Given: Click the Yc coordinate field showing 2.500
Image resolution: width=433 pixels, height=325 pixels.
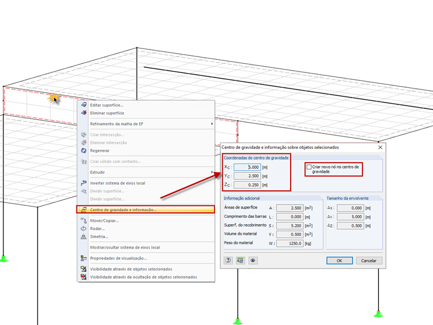Looking at the screenshot, I should [247, 176].
